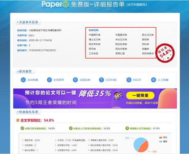Click the 自动降重 service icon
The image size is (189, 154).
coord(23,80)
